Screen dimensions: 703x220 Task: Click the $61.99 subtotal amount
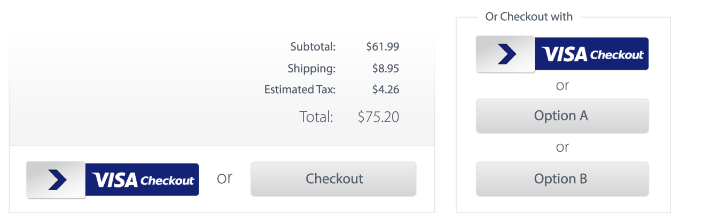[x=382, y=47]
